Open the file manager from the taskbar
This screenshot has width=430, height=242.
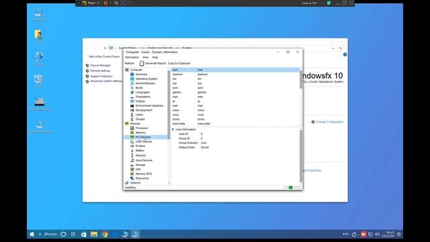tap(94, 234)
